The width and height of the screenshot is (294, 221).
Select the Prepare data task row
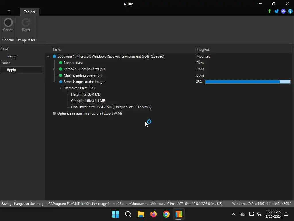tap(73, 62)
